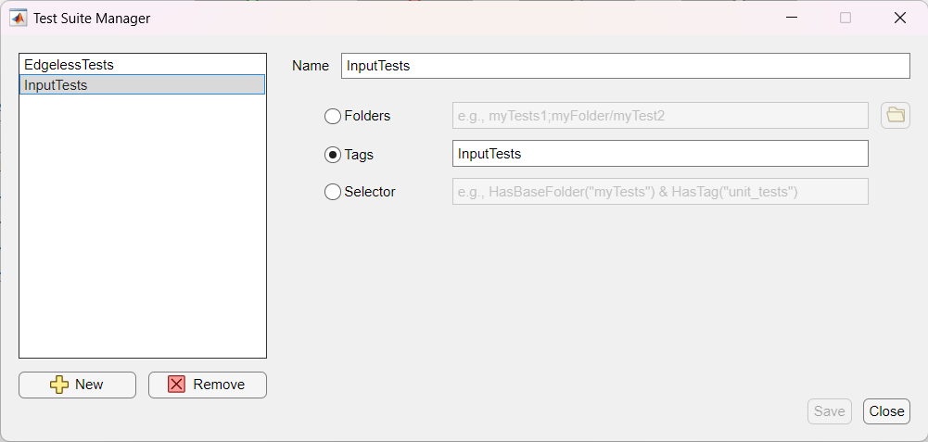The image size is (928, 442).
Task: Select EdgelessTests in the suite list
Action: tap(70, 65)
